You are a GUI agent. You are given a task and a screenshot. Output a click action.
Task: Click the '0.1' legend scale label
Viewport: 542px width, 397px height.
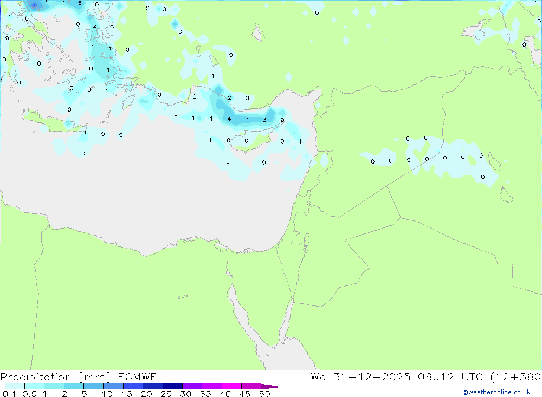coord(9,394)
